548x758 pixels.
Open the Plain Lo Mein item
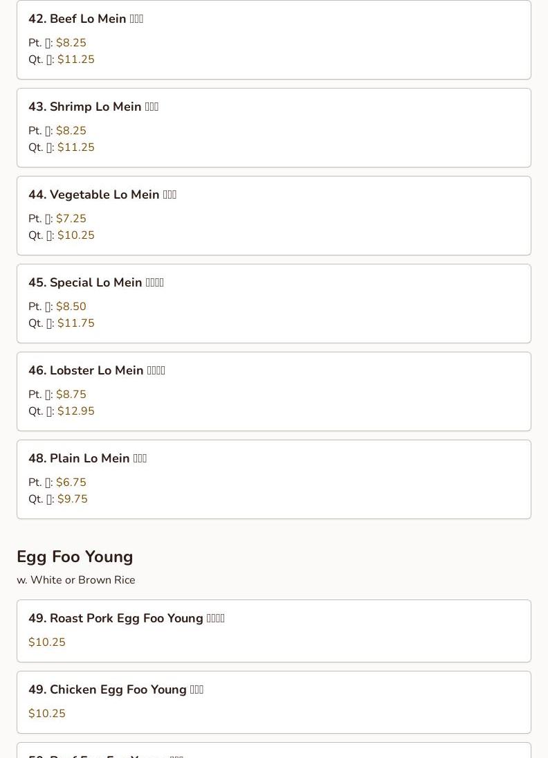point(87,458)
